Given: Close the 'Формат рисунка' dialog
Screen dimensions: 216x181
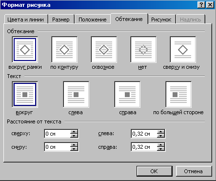Looking at the screenshot, I should pos(210,5).
